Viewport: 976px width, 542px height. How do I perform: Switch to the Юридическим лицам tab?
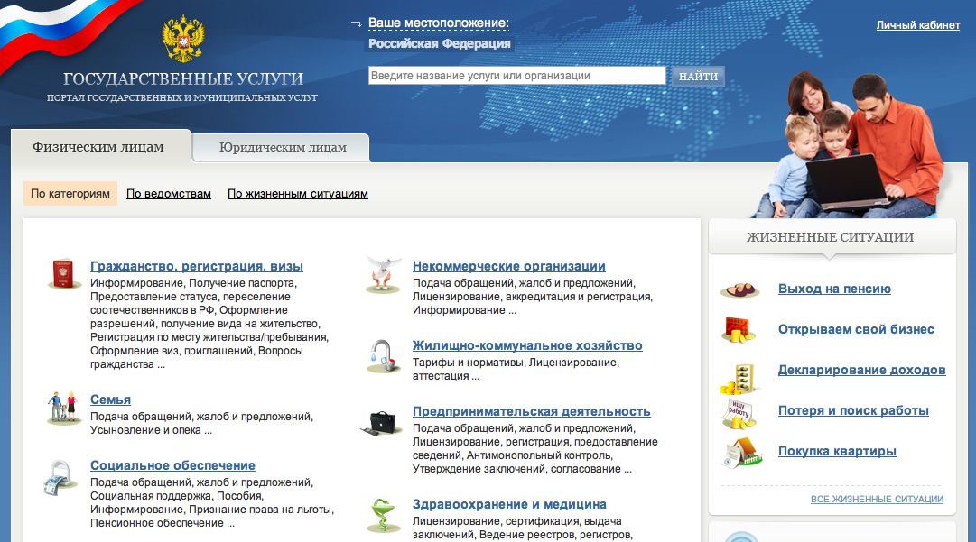click(283, 148)
